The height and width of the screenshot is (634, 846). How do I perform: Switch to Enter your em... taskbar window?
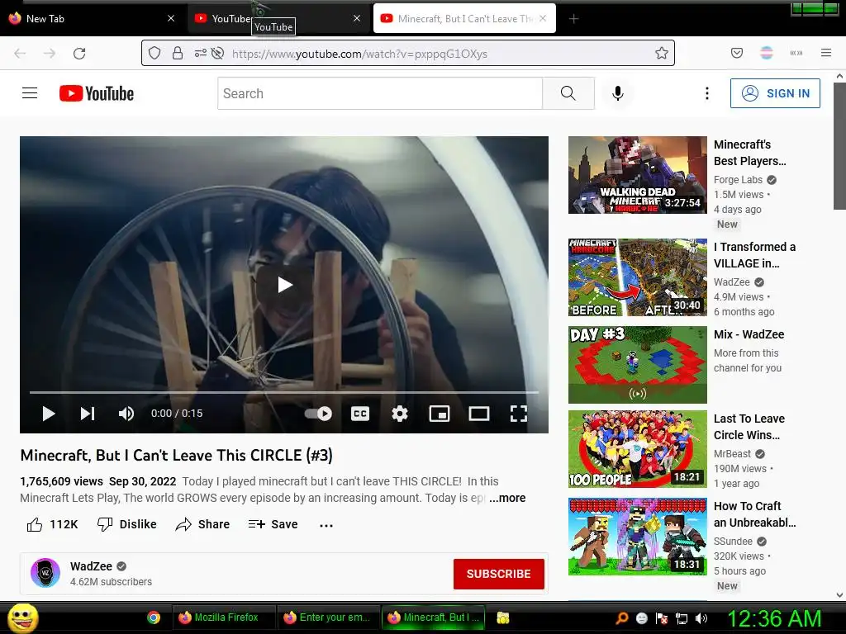pyautogui.click(x=329, y=617)
